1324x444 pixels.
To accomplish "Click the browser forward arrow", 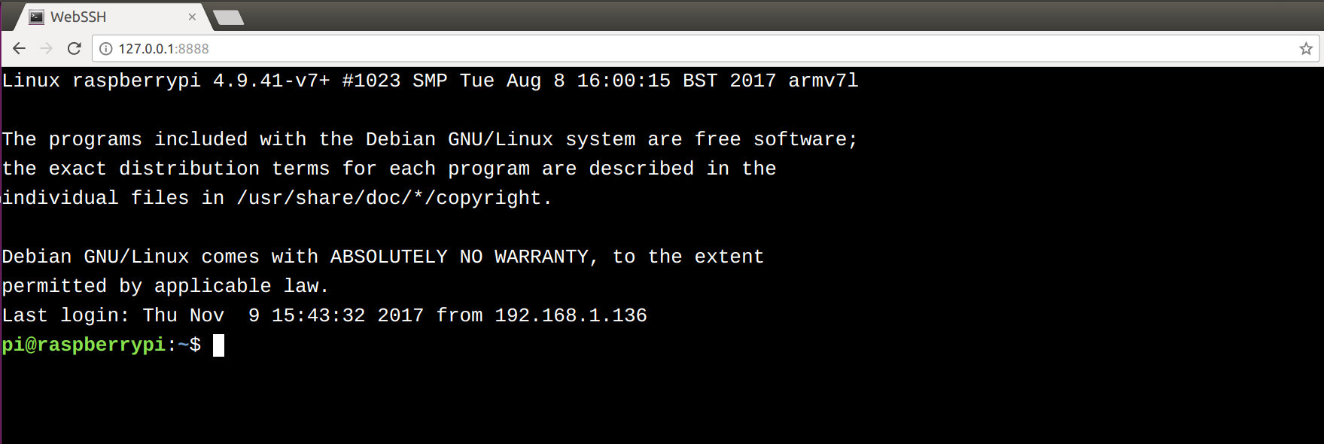I will click(x=46, y=49).
